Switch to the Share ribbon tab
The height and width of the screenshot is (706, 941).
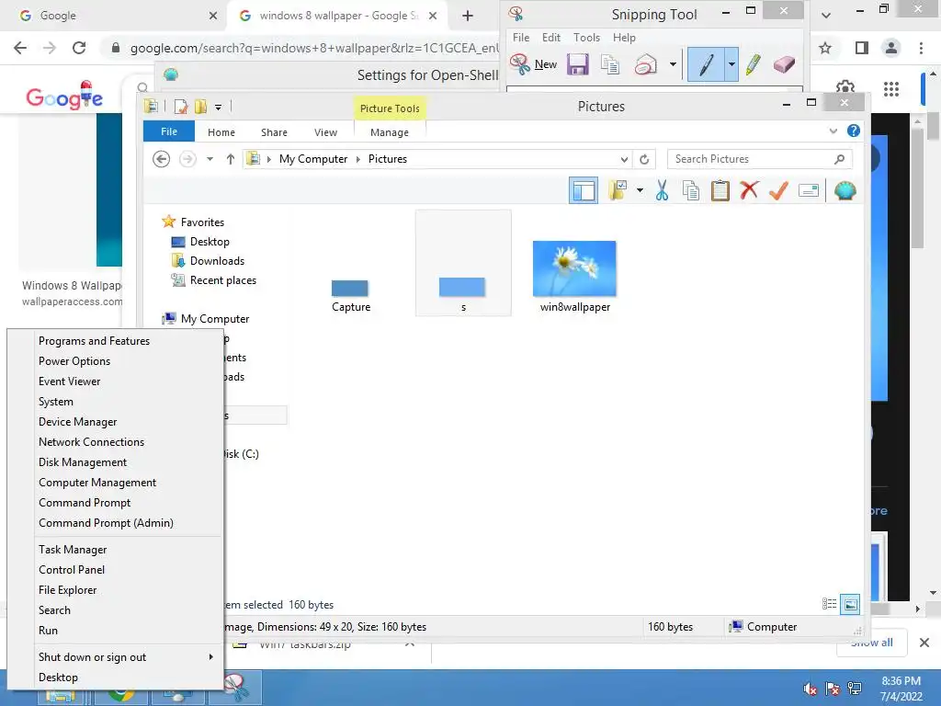[x=274, y=132]
